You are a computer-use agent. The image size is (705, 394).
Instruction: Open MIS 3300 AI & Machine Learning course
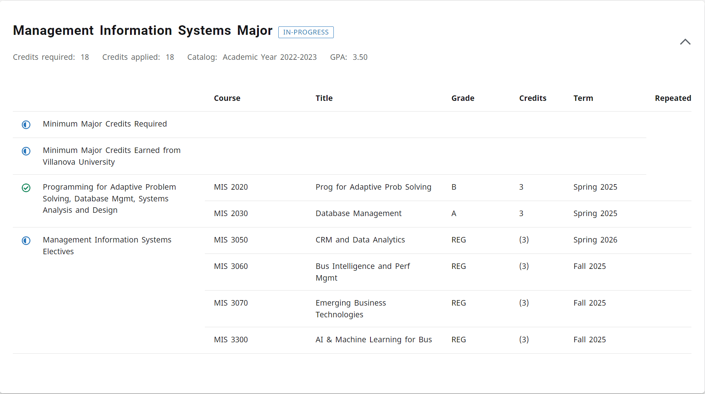231,340
